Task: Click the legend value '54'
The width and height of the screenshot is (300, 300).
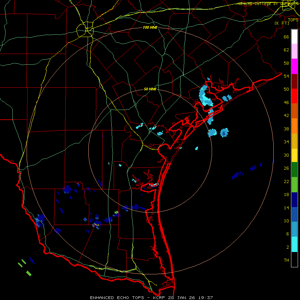Action: [286, 76]
